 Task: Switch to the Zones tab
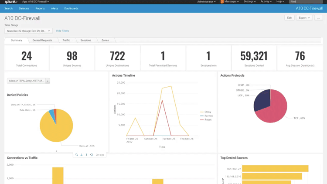click(105, 40)
